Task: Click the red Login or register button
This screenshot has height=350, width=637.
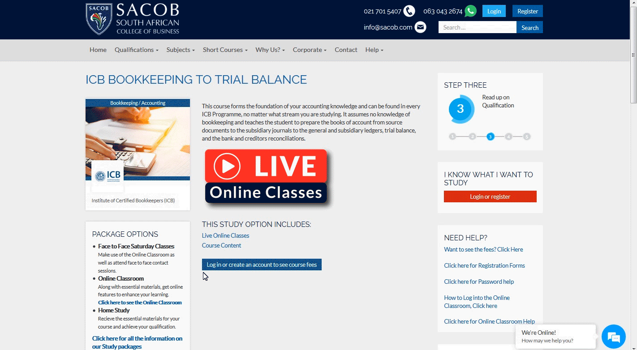Action: [x=490, y=196]
